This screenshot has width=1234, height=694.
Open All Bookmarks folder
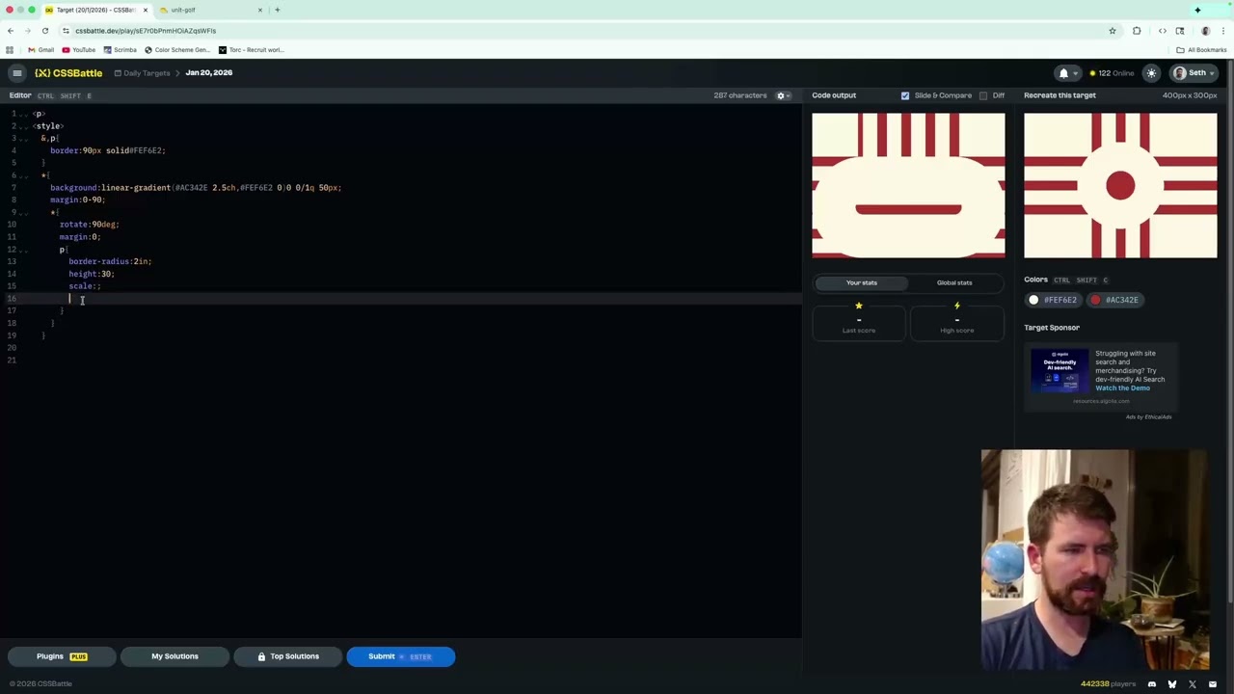tap(1201, 50)
